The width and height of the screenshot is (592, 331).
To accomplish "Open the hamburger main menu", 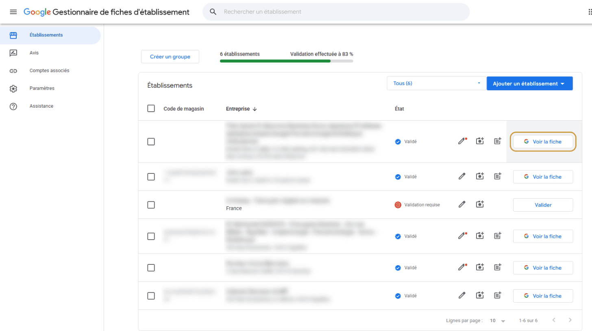I will tap(13, 12).
